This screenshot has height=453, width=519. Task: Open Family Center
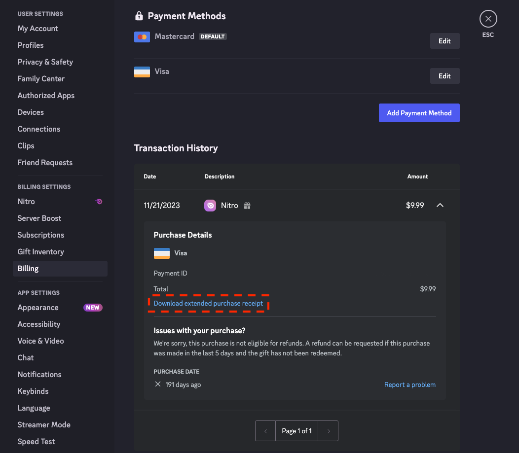41,79
